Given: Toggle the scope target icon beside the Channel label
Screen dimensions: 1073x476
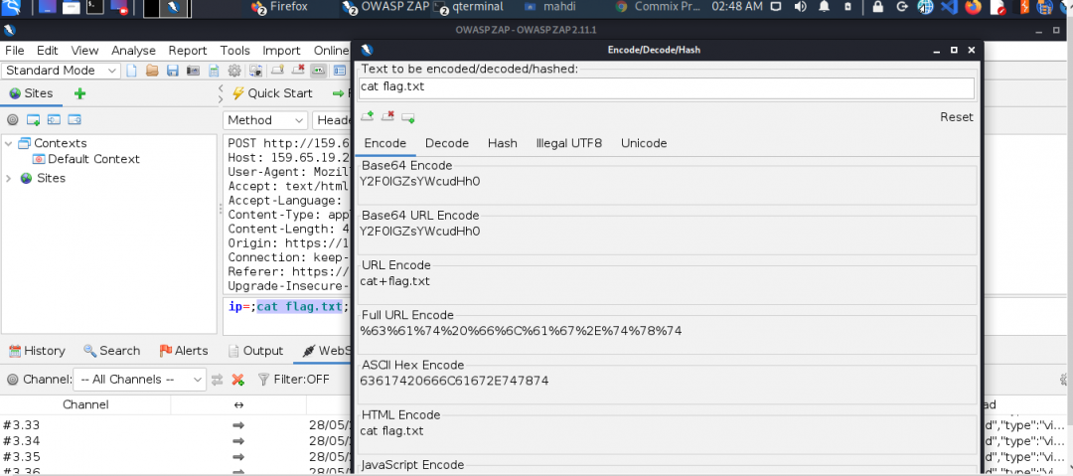Looking at the screenshot, I should (x=12, y=380).
